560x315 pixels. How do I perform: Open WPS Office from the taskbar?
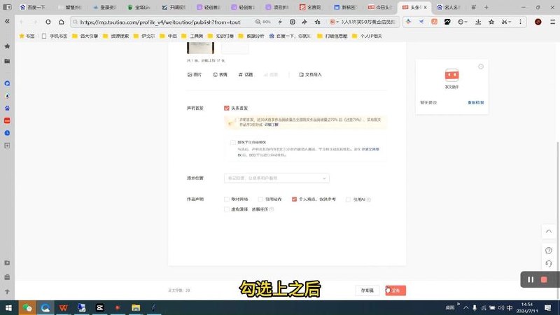pos(63,307)
